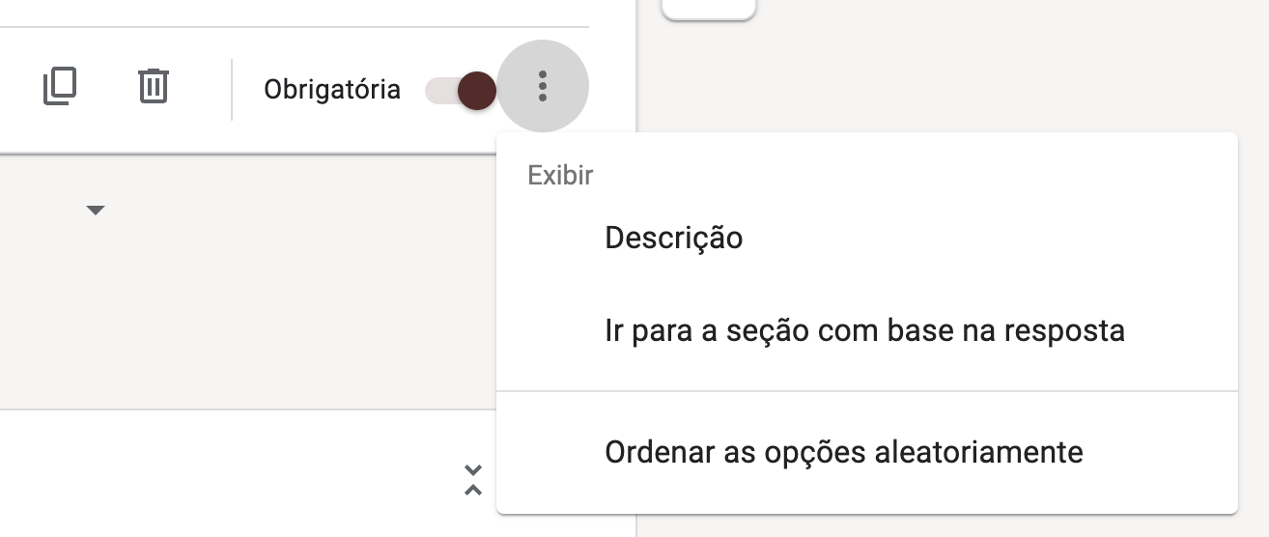This screenshot has width=1269, height=537.
Task: Click the Obrigatória label text
Action: (x=332, y=90)
